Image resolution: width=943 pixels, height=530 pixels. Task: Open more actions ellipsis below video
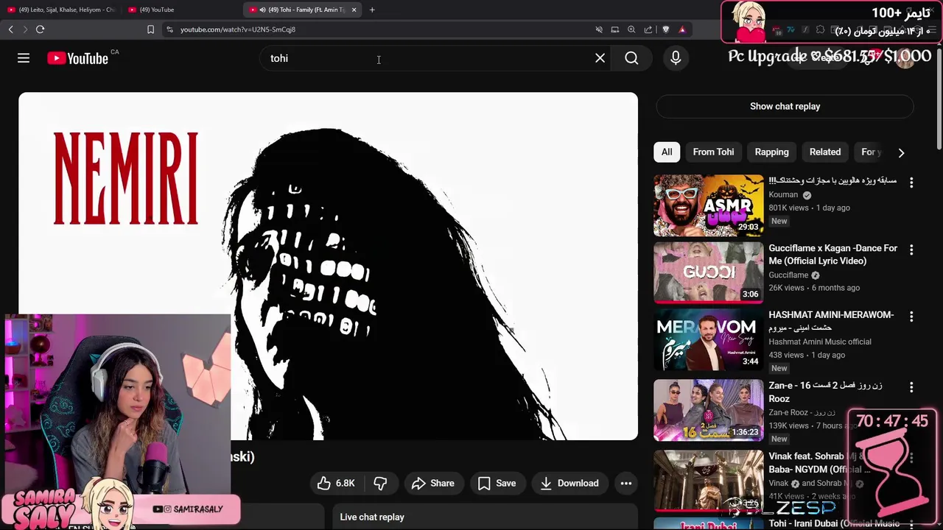tap(625, 483)
